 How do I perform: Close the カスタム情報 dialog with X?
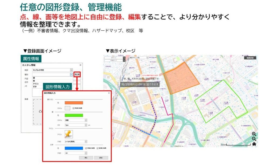point(80,65)
